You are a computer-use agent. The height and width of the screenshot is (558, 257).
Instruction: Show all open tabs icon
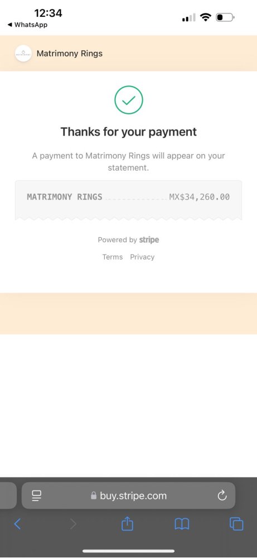coord(236,524)
